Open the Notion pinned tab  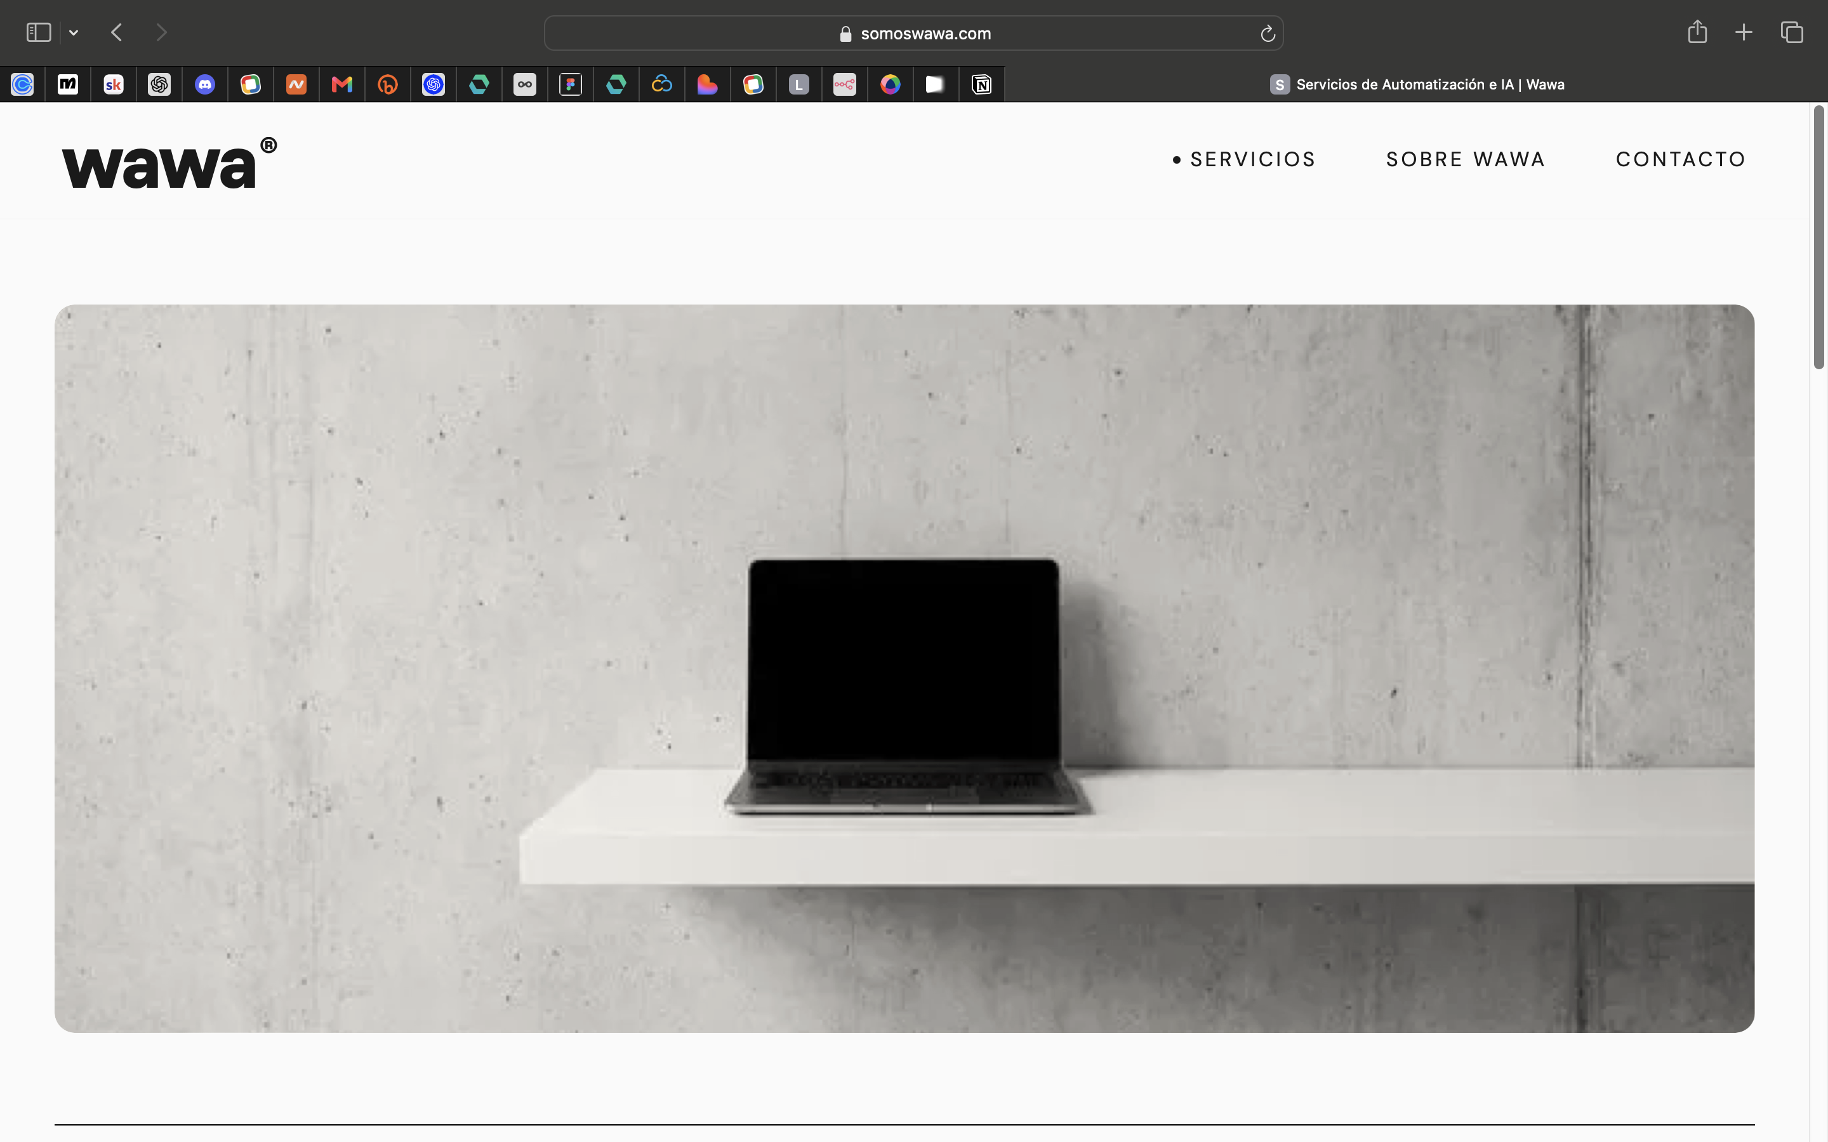pos(981,84)
